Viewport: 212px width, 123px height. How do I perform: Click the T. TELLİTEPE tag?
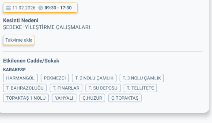[140, 88]
